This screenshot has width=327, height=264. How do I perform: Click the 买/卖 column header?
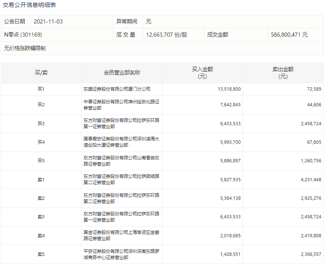pyautogui.click(x=41, y=72)
